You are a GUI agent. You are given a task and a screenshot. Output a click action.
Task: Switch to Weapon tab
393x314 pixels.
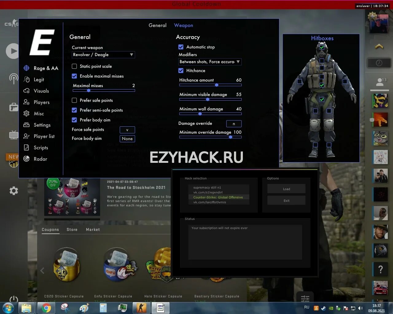(184, 25)
